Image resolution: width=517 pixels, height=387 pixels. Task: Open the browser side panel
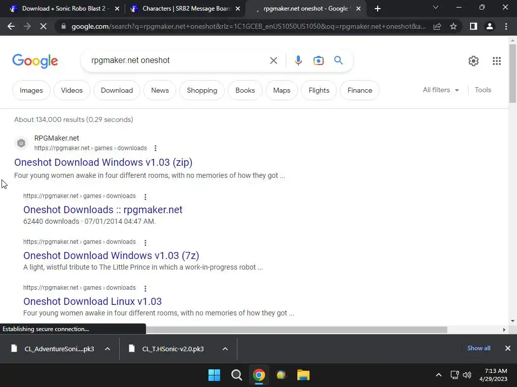474,26
